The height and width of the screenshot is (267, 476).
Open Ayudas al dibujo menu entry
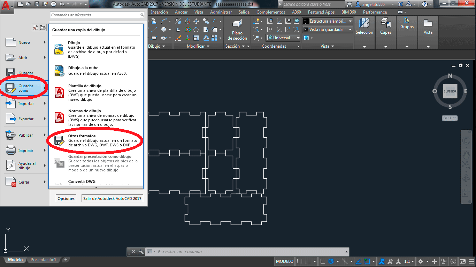24,166
